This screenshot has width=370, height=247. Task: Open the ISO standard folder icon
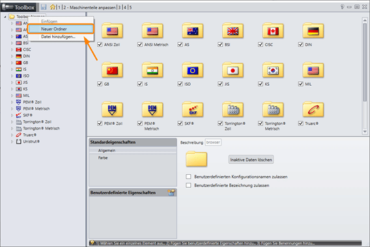pos(193,70)
